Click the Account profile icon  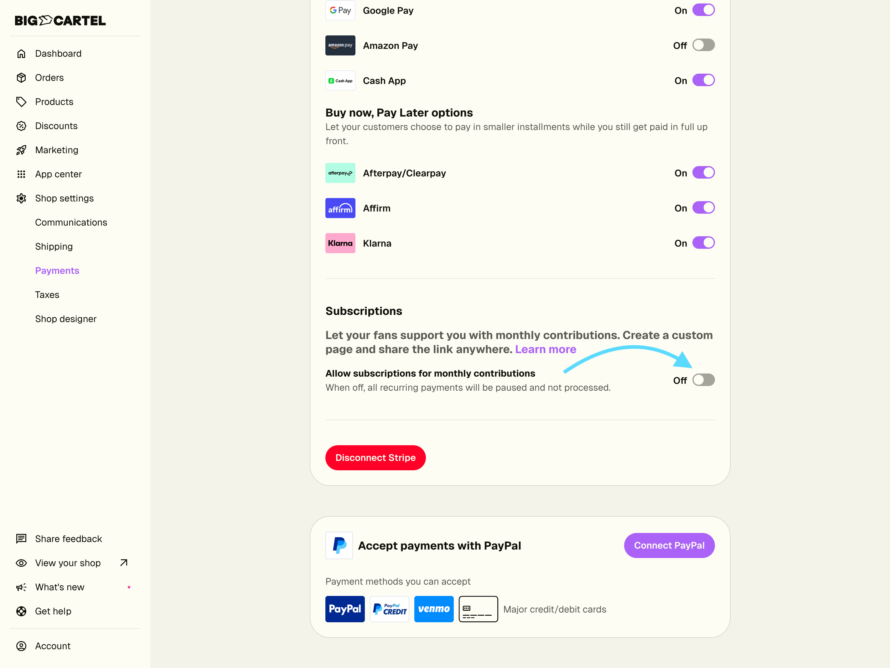21,646
